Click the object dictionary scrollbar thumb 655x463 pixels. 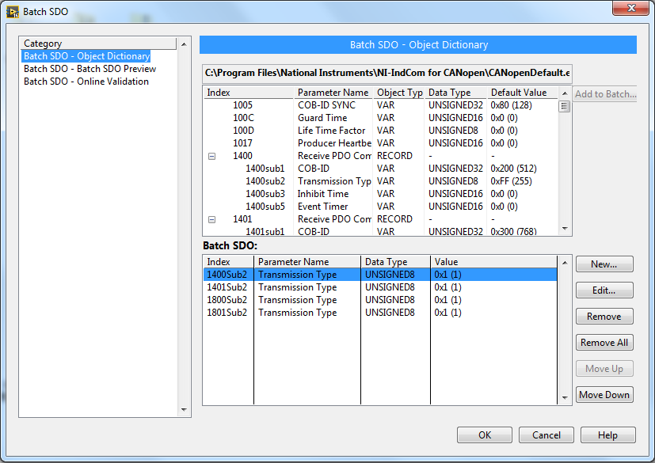[x=565, y=107]
